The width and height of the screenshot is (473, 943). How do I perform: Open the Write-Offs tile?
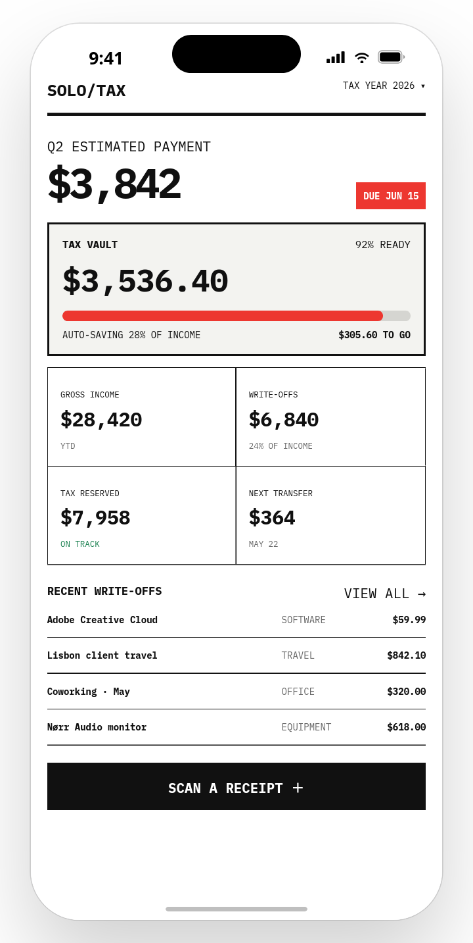(330, 417)
